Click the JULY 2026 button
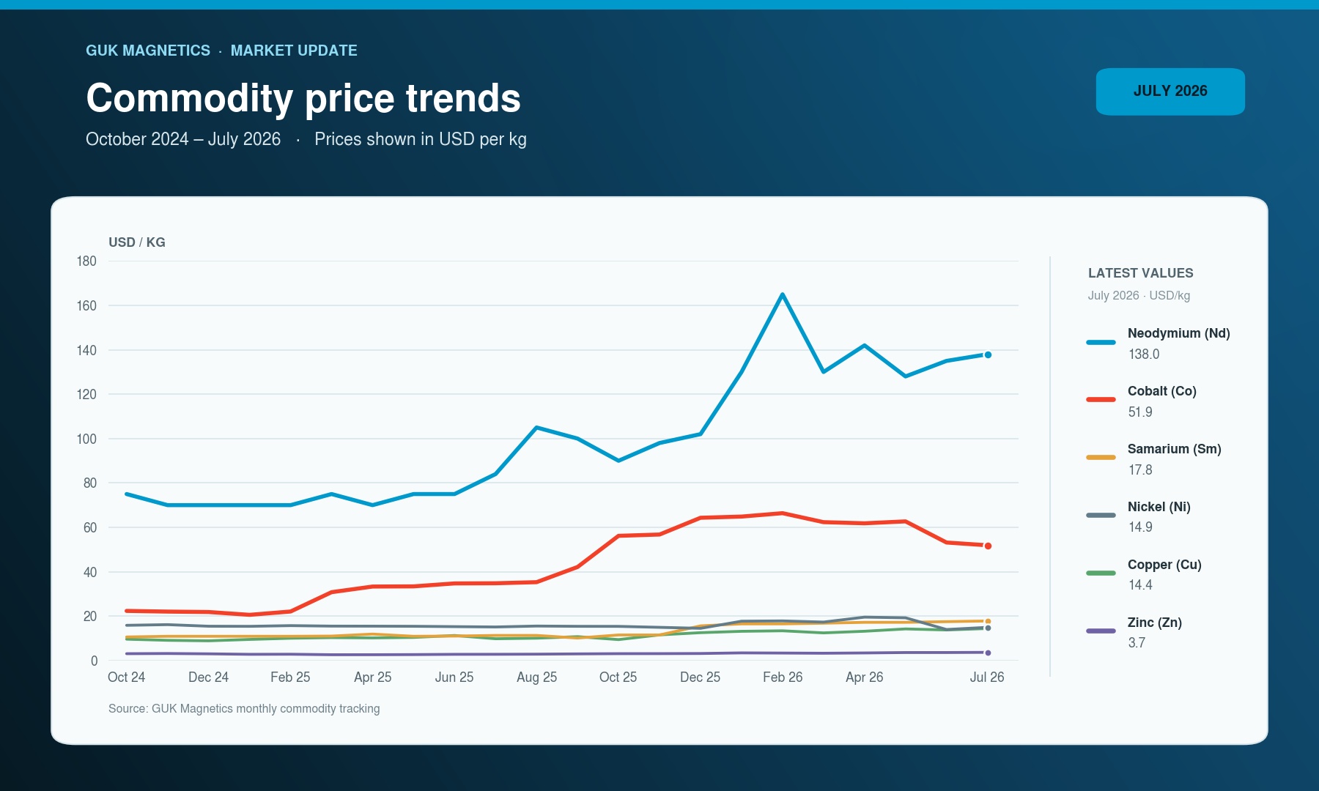 tap(1170, 92)
